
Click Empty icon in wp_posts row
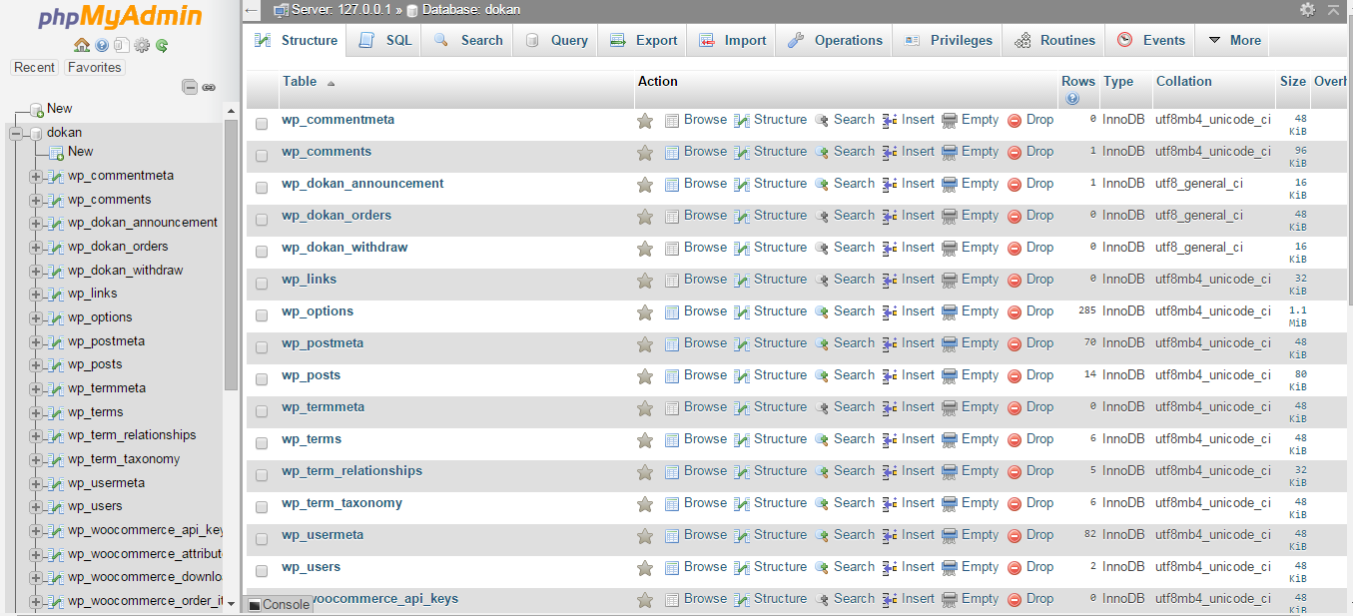pos(950,376)
